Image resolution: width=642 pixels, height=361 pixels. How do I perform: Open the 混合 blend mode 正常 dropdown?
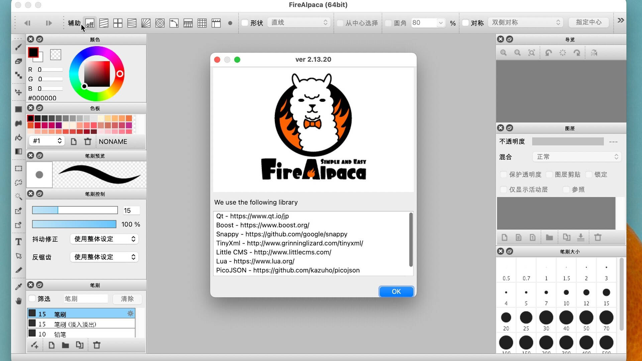point(577,157)
